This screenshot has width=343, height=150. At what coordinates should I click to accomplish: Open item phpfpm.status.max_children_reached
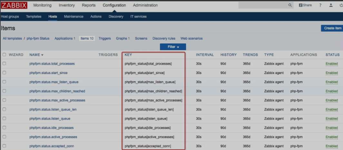coord(57,91)
